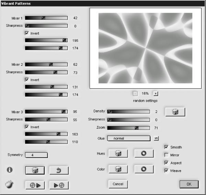The image size is (206, 195).
Task: Confirm with the OK button
Action: point(189,184)
